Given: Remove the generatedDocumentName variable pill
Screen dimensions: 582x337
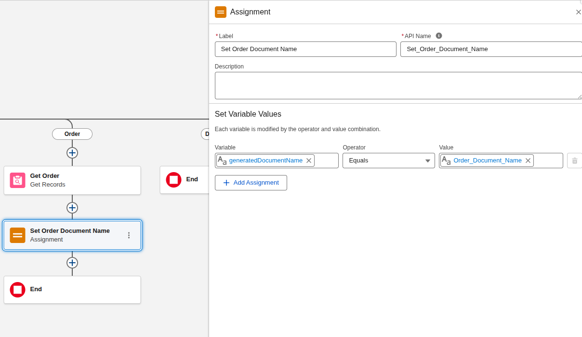Looking at the screenshot, I should [x=309, y=161].
